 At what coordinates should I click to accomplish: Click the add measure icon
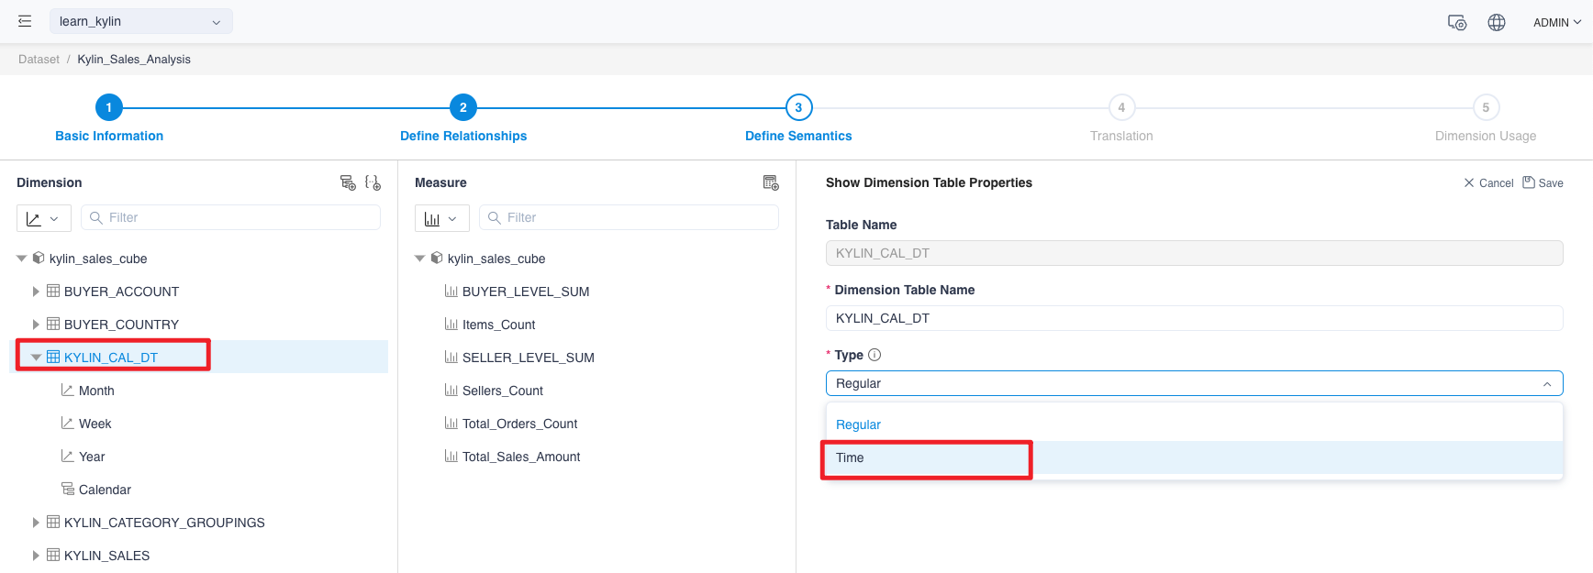tap(771, 182)
